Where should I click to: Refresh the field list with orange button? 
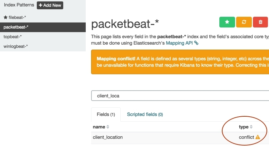click(244, 22)
